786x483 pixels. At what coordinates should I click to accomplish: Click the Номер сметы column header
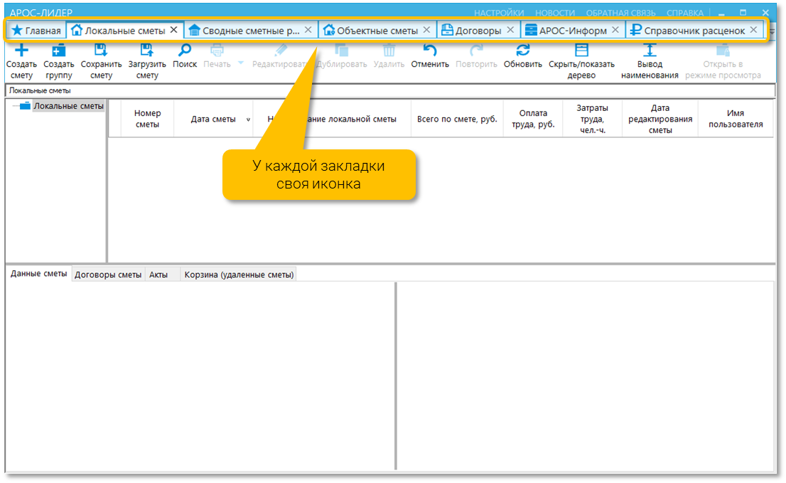[x=147, y=119]
